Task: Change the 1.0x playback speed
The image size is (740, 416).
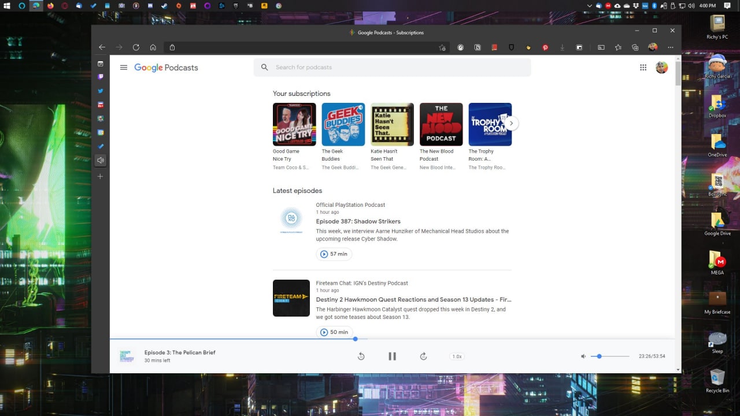Action: tap(457, 356)
